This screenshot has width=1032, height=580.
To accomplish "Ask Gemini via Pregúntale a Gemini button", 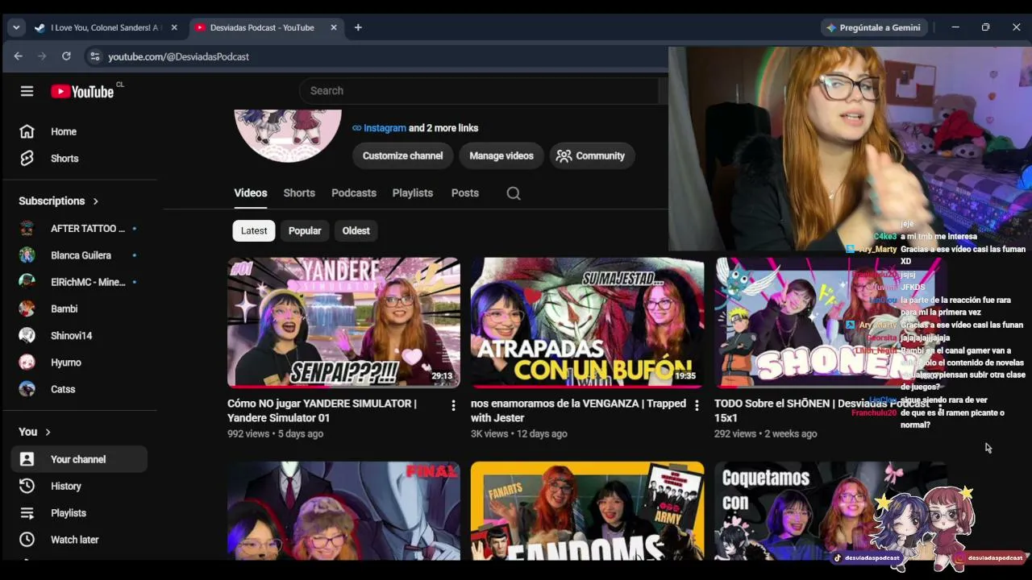I will coord(873,27).
